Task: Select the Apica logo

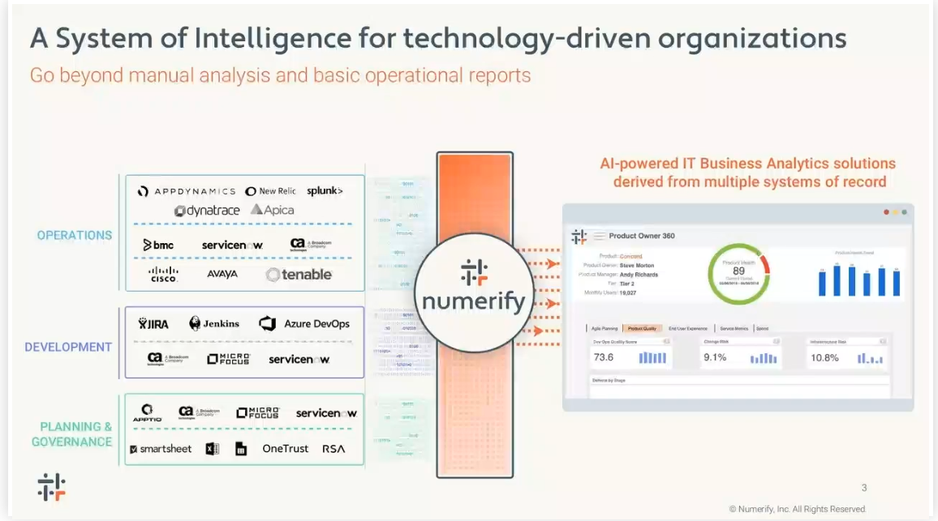Action: tap(272, 210)
